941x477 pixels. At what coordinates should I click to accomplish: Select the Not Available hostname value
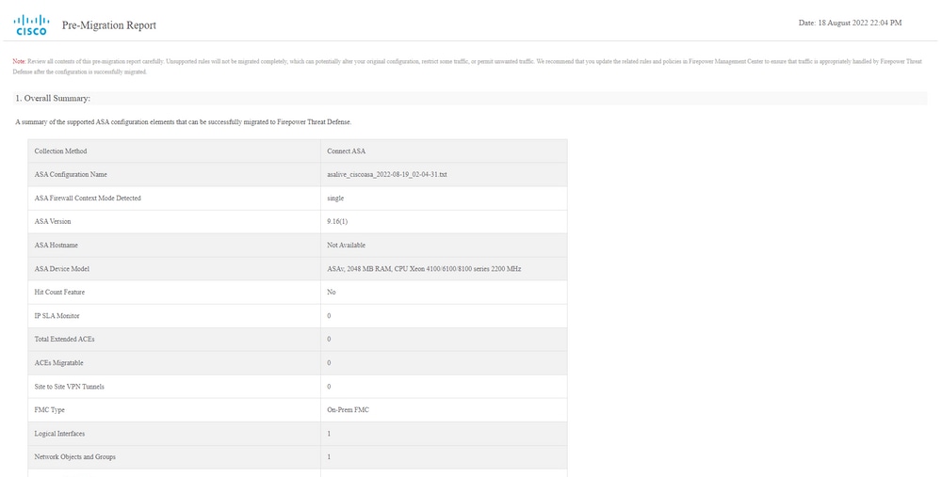pyautogui.click(x=347, y=246)
